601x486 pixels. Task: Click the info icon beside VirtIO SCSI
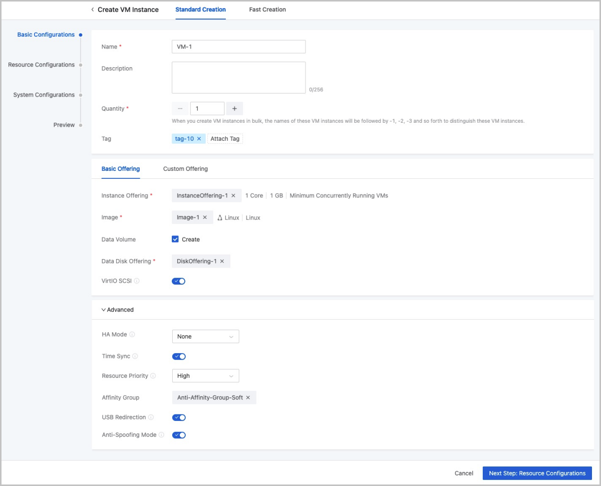coord(137,281)
